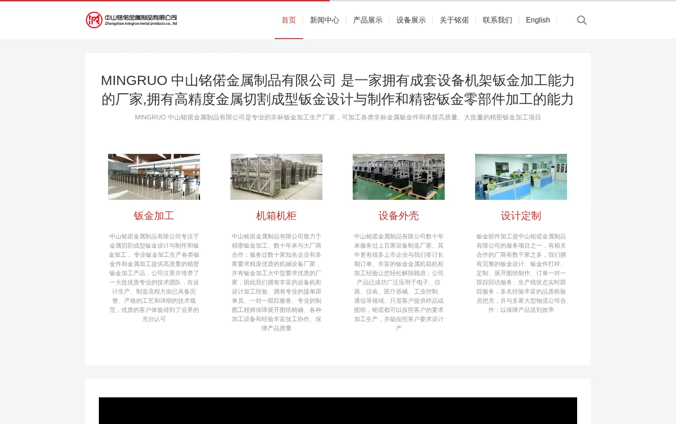Click the 机箱机柜 heading link
This screenshot has height=424, width=676.
pos(276,216)
